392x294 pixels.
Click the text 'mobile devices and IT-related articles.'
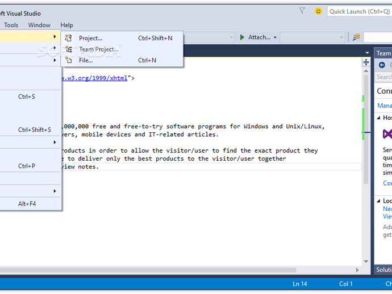(150, 135)
